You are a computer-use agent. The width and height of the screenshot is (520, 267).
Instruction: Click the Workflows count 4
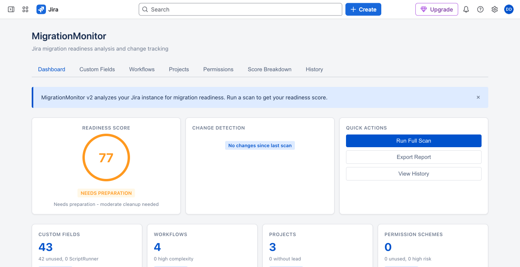click(157, 247)
